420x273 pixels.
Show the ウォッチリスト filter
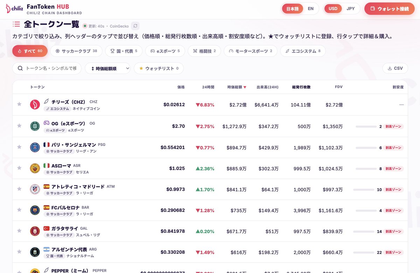pos(159,68)
